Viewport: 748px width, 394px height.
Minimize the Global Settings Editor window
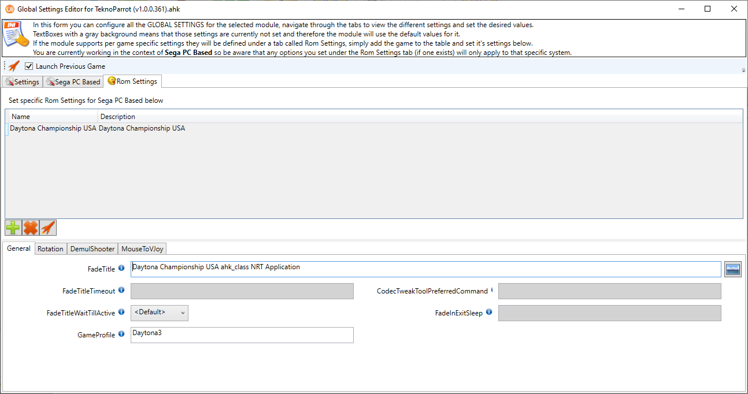682,9
